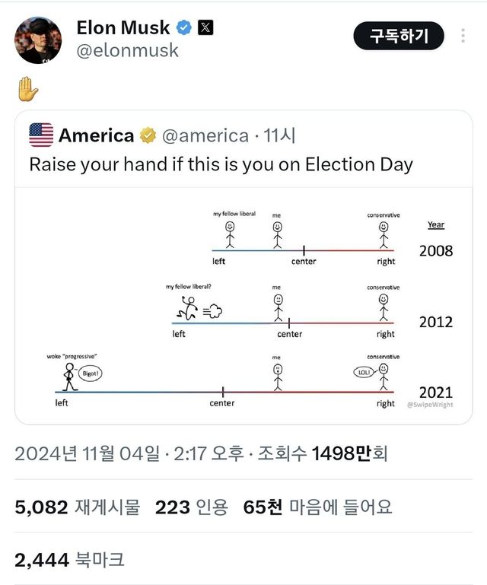Click the X affiliation badge icon

[x=205, y=28]
